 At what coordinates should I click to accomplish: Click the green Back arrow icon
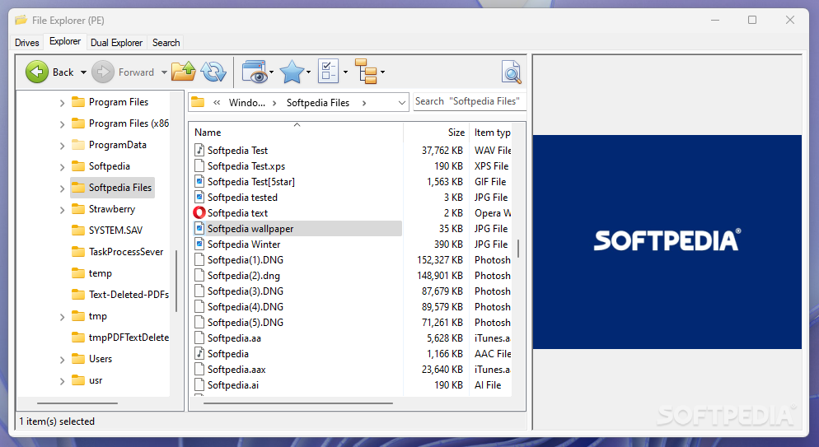tap(36, 72)
